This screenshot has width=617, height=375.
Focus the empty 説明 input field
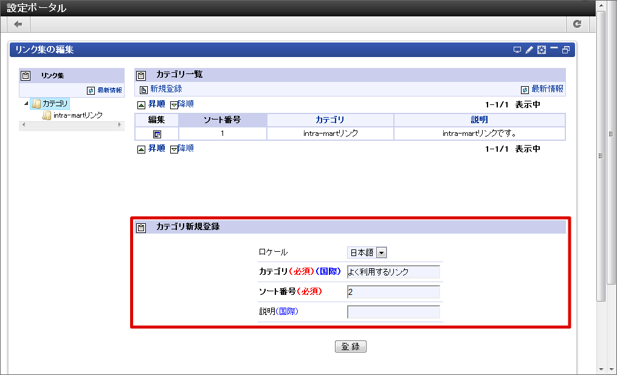coord(393,312)
